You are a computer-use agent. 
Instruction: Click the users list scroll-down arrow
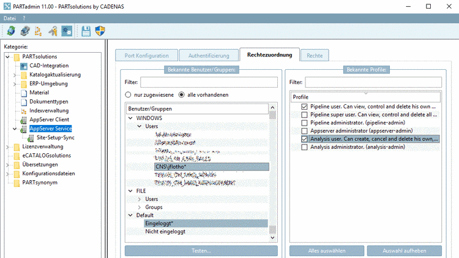pos(272,238)
